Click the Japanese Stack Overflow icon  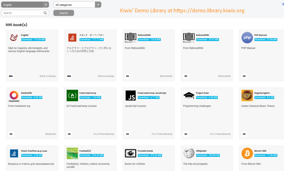click(x=72, y=37)
